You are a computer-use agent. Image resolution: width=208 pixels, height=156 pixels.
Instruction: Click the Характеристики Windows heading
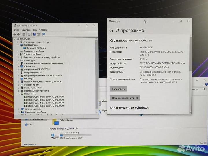tap(129, 108)
